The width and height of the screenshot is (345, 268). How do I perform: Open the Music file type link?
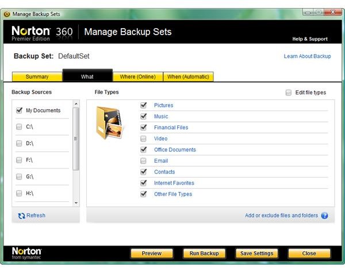(161, 116)
